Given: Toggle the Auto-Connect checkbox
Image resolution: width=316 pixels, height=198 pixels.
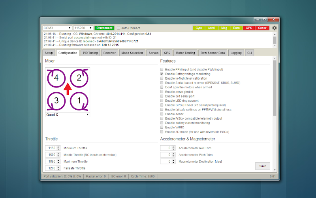Looking at the screenshot, I should click(x=118, y=28).
